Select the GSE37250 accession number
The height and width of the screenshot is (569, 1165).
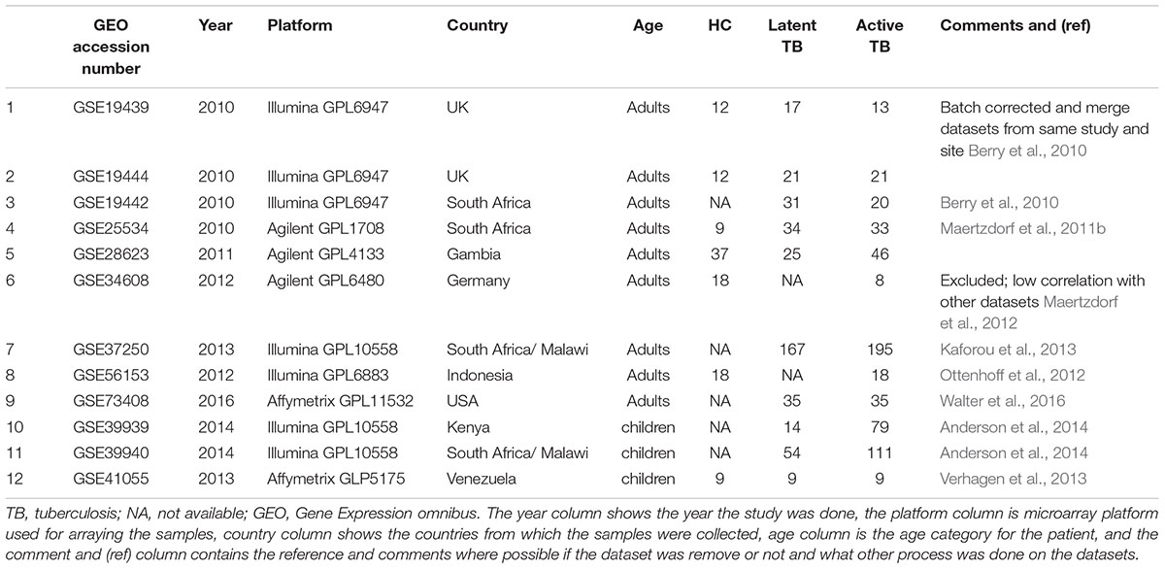pos(116,350)
